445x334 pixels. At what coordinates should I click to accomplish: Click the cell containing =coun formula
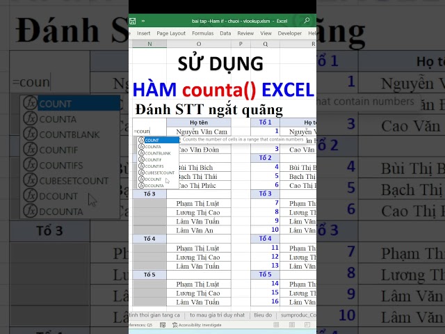click(149, 132)
